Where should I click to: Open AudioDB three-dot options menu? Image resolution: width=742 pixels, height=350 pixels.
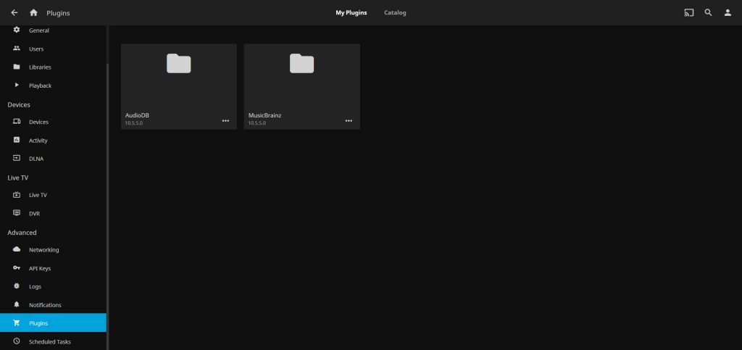pos(226,120)
